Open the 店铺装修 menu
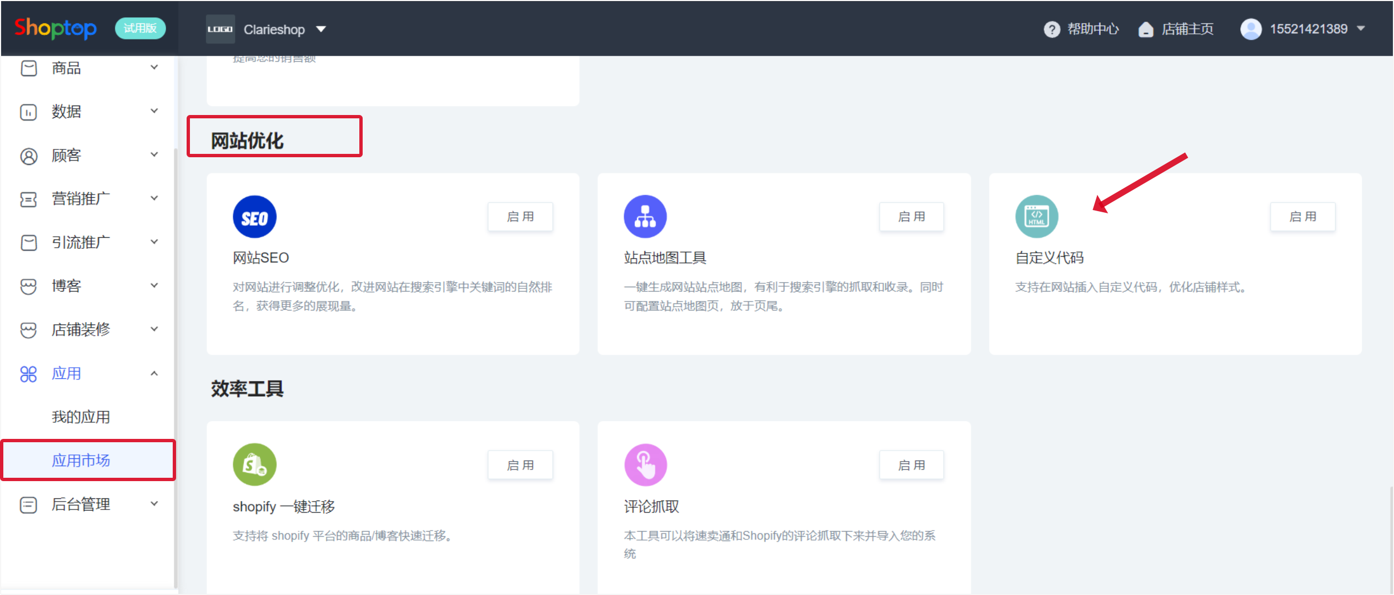Screen dimensions: 1394x595 pyautogui.click(x=81, y=329)
